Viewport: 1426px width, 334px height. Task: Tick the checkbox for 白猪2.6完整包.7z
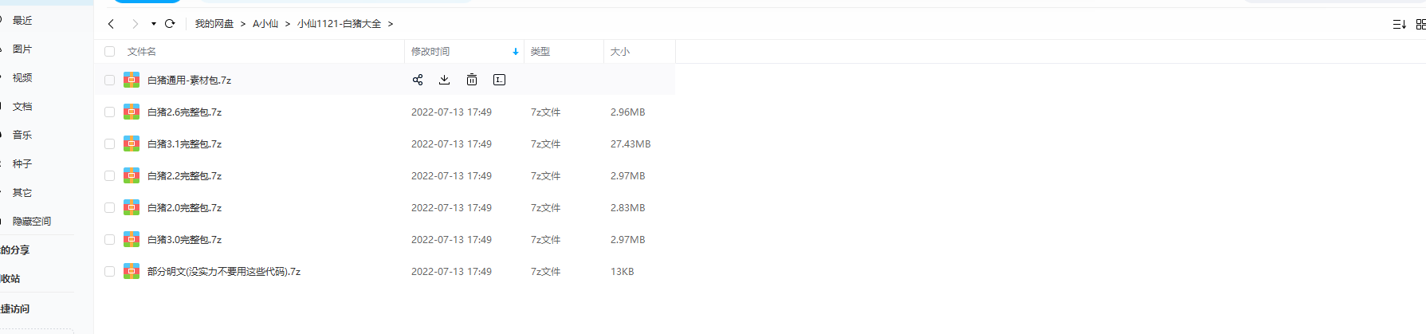[x=110, y=112]
